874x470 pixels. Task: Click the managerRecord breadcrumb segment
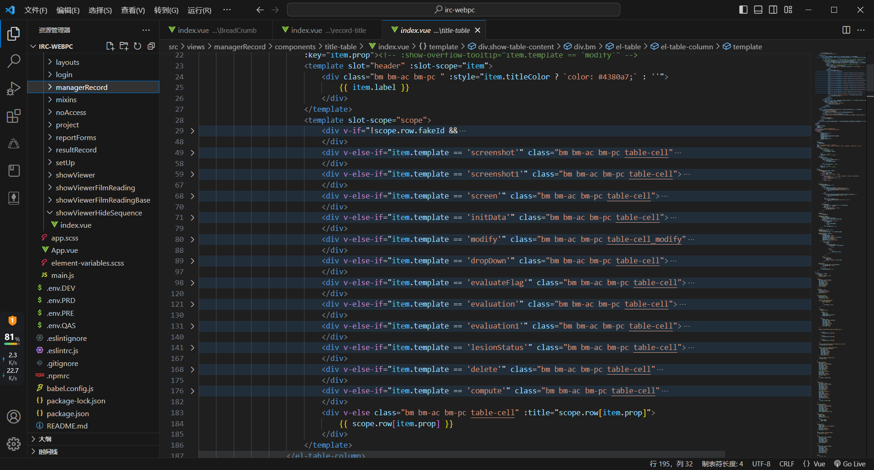click(240, 47)
